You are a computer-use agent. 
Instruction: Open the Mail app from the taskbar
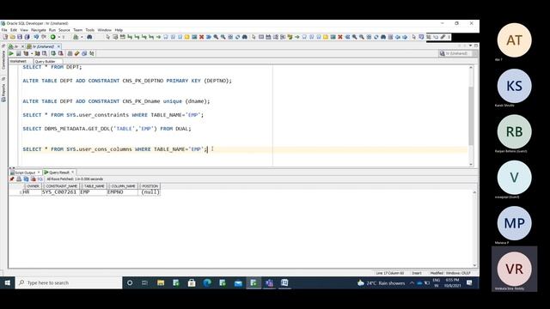238,282
